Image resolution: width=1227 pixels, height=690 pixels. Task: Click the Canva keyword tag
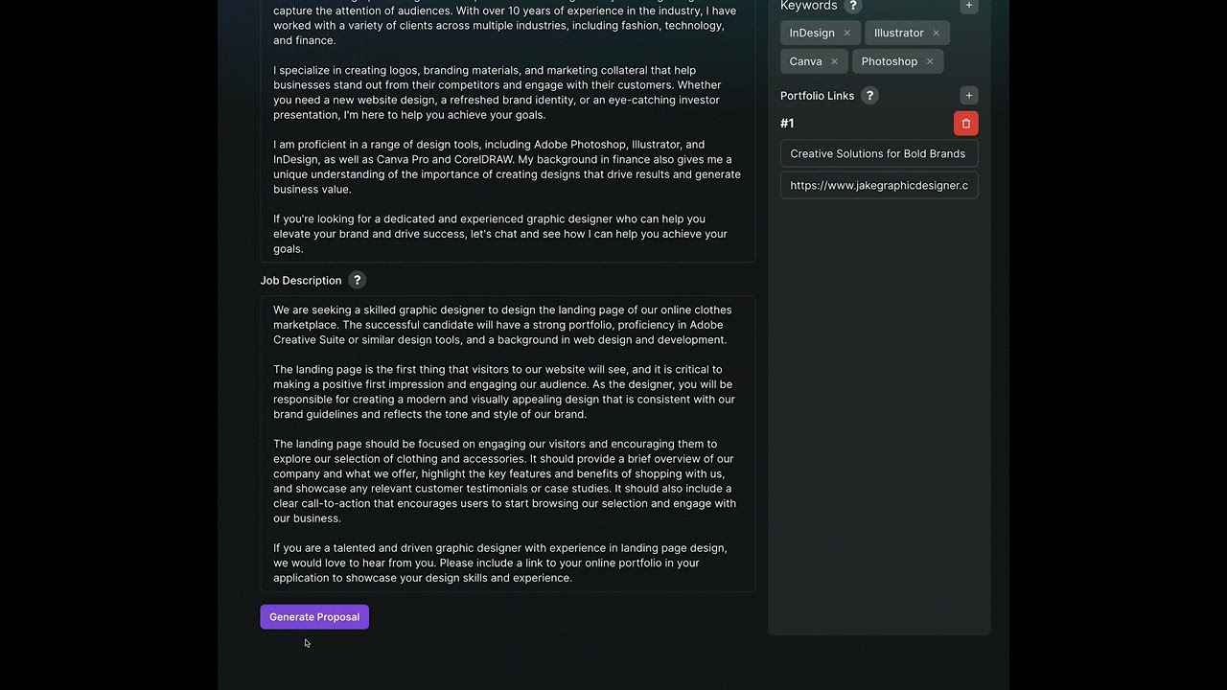pyautogui.click(x=805, y=60)
